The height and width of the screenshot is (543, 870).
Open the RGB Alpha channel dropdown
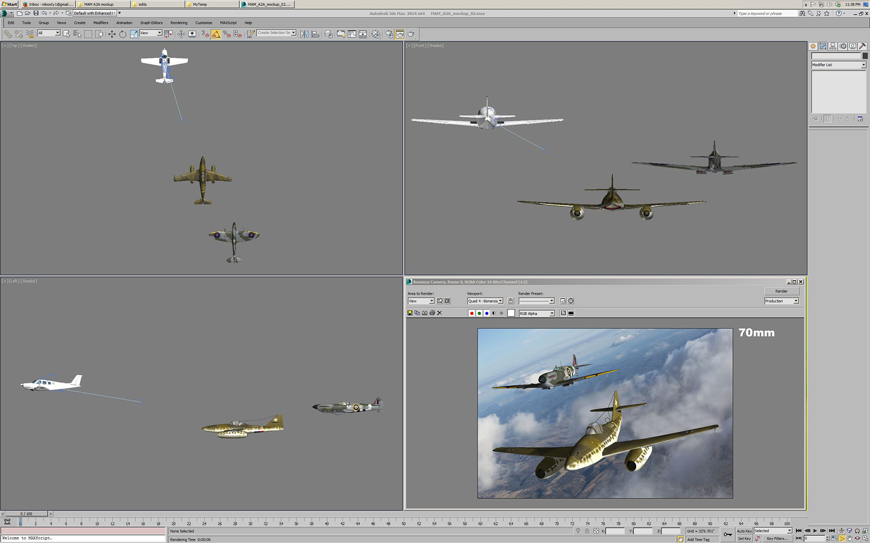coord(551,313)
